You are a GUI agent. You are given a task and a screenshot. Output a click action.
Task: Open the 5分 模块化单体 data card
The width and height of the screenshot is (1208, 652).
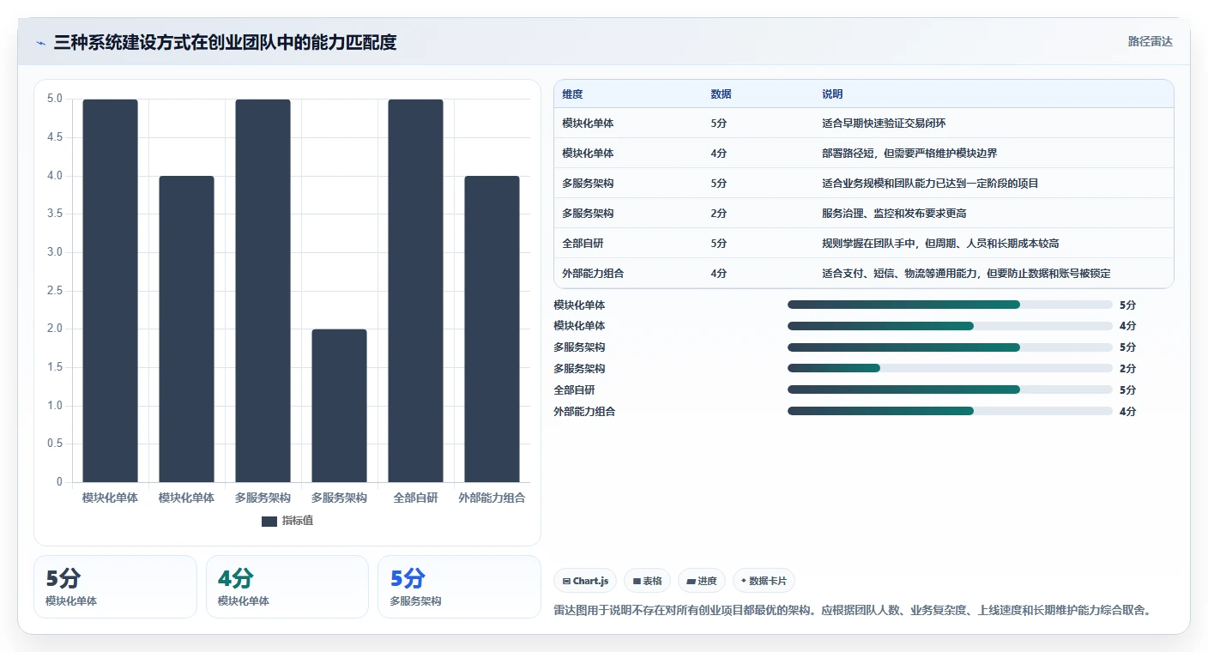pyautogui.click(x=115, y=587)
